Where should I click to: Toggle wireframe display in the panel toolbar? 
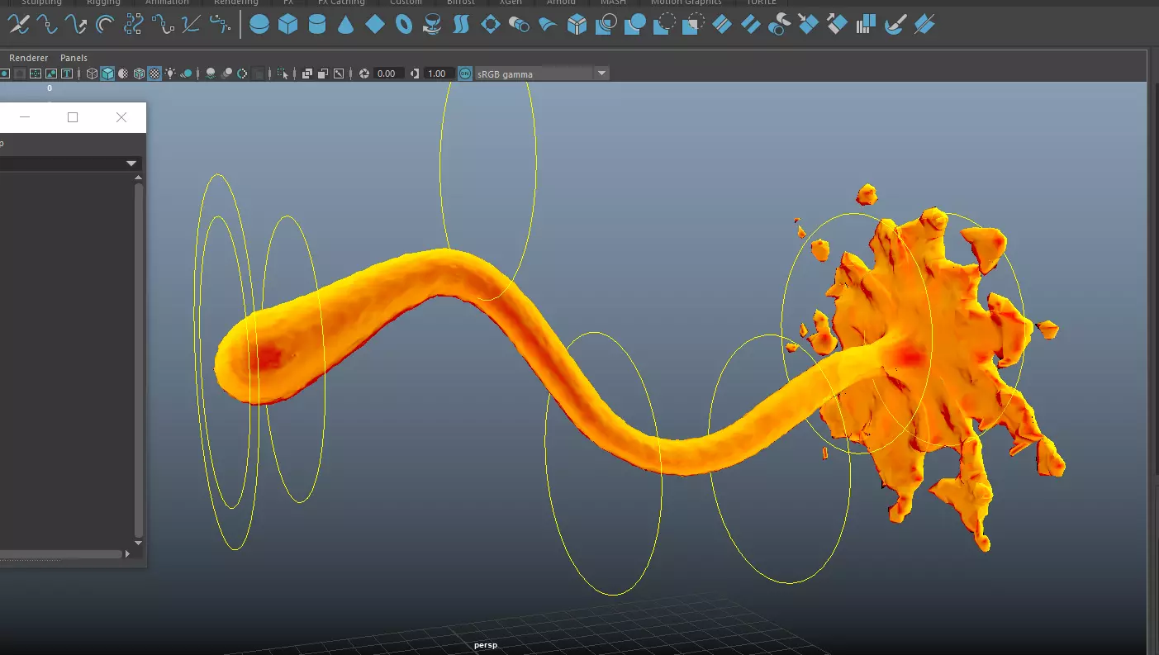tap(92, 74)
